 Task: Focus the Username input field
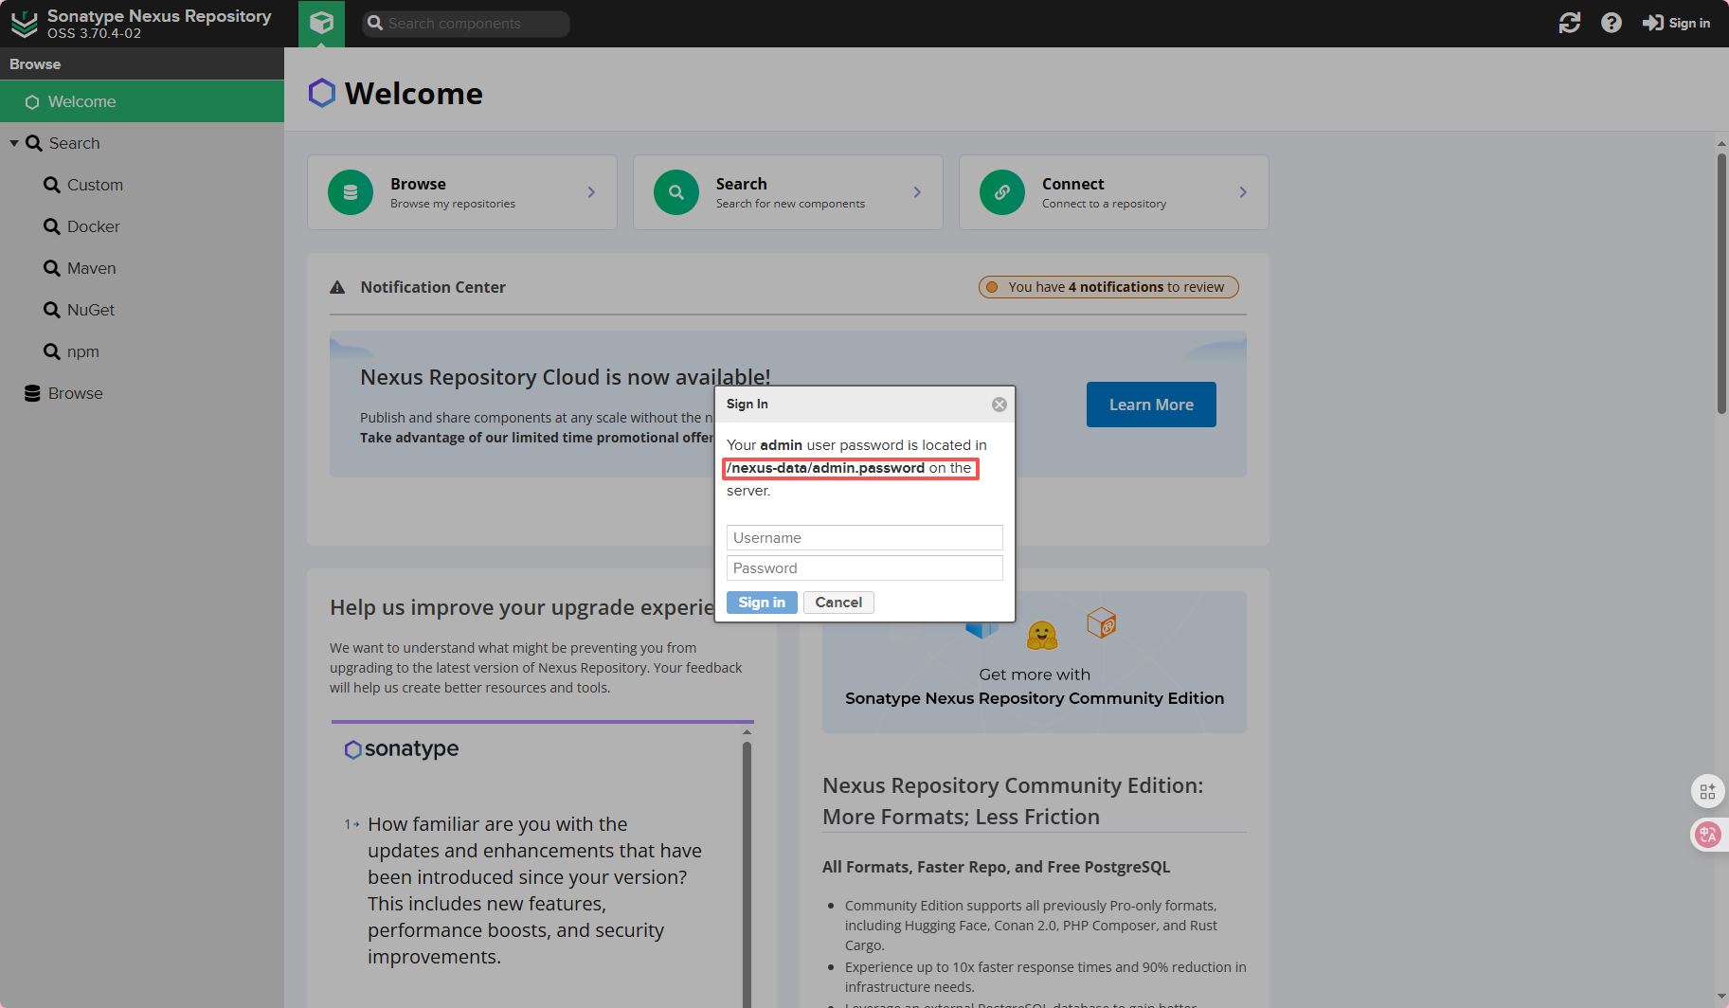click(x=864, y=538)
